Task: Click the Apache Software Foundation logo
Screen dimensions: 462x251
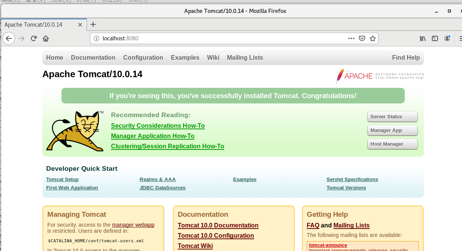Action: pyautogui.click(x=380, y=76)
